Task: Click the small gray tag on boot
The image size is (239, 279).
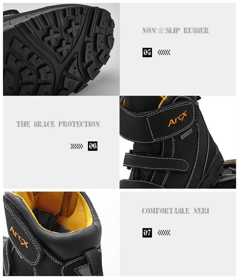Action: pos(187,134)
